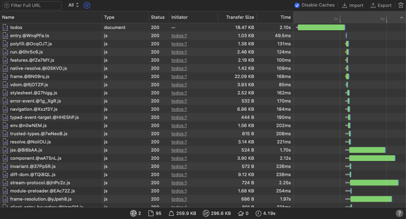Click the blue filter options icon
The height and width of the screenshot is (219, 406).
[87, 5]
